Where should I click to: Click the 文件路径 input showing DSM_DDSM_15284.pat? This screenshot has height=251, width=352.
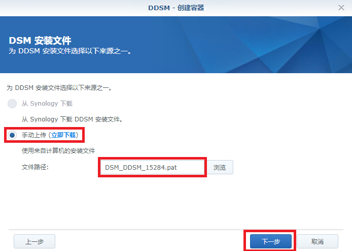pyautogui.click(x=152, y=167)
